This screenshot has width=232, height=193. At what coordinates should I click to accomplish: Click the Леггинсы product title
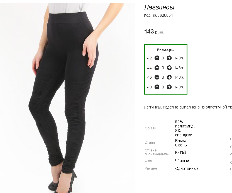(x=159, y=7)
